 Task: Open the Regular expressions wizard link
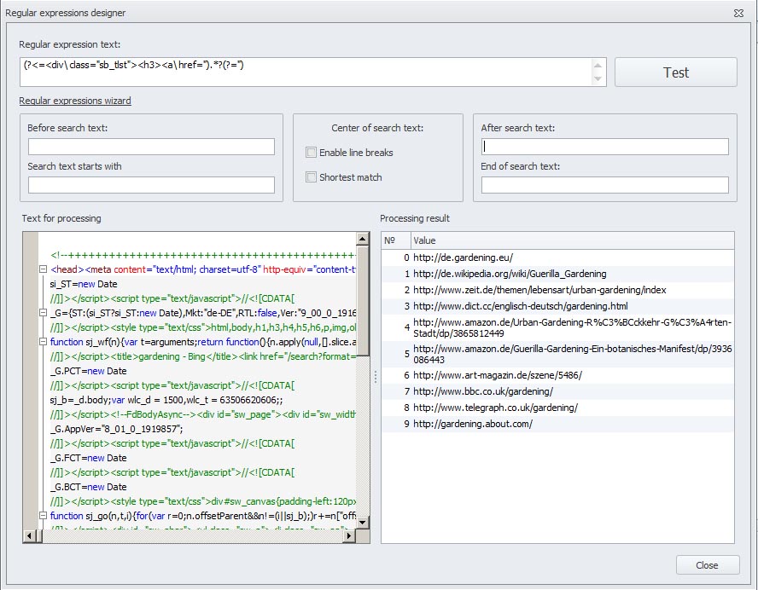coord(75,101)
